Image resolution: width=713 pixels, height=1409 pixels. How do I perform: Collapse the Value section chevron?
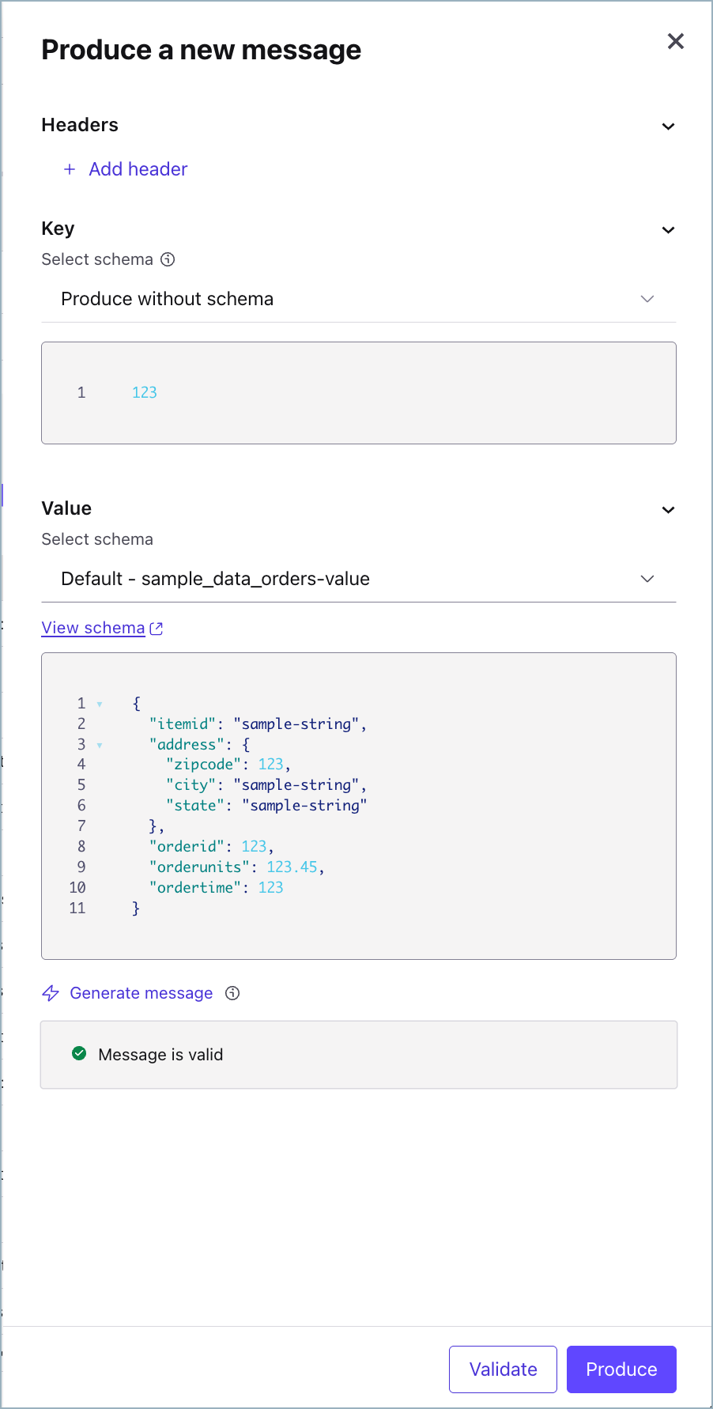pos(668,510)
